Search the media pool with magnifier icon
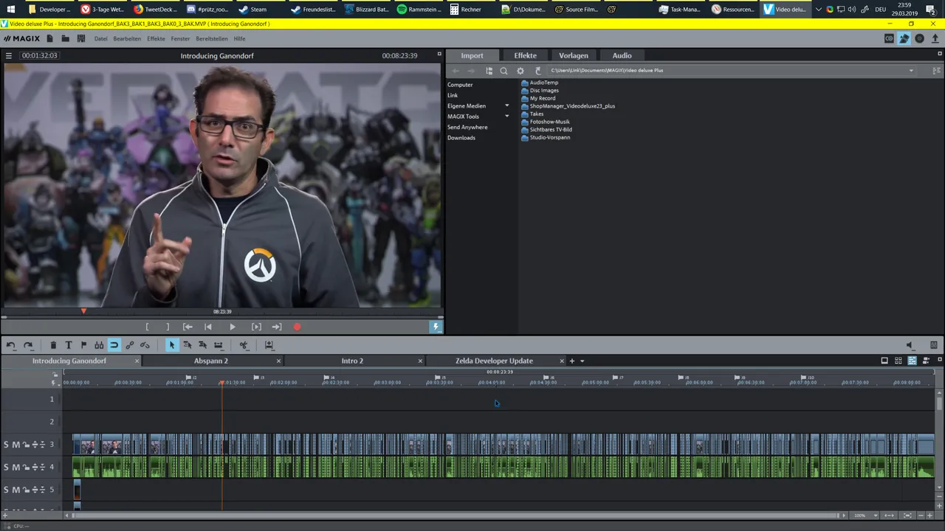Screen dimensions: 945x531 tap(504, 71)
